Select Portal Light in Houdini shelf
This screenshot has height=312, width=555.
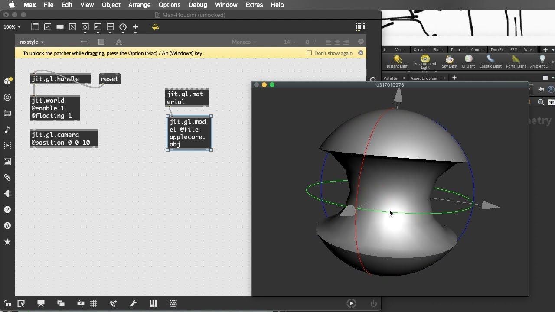pos(516,62)
